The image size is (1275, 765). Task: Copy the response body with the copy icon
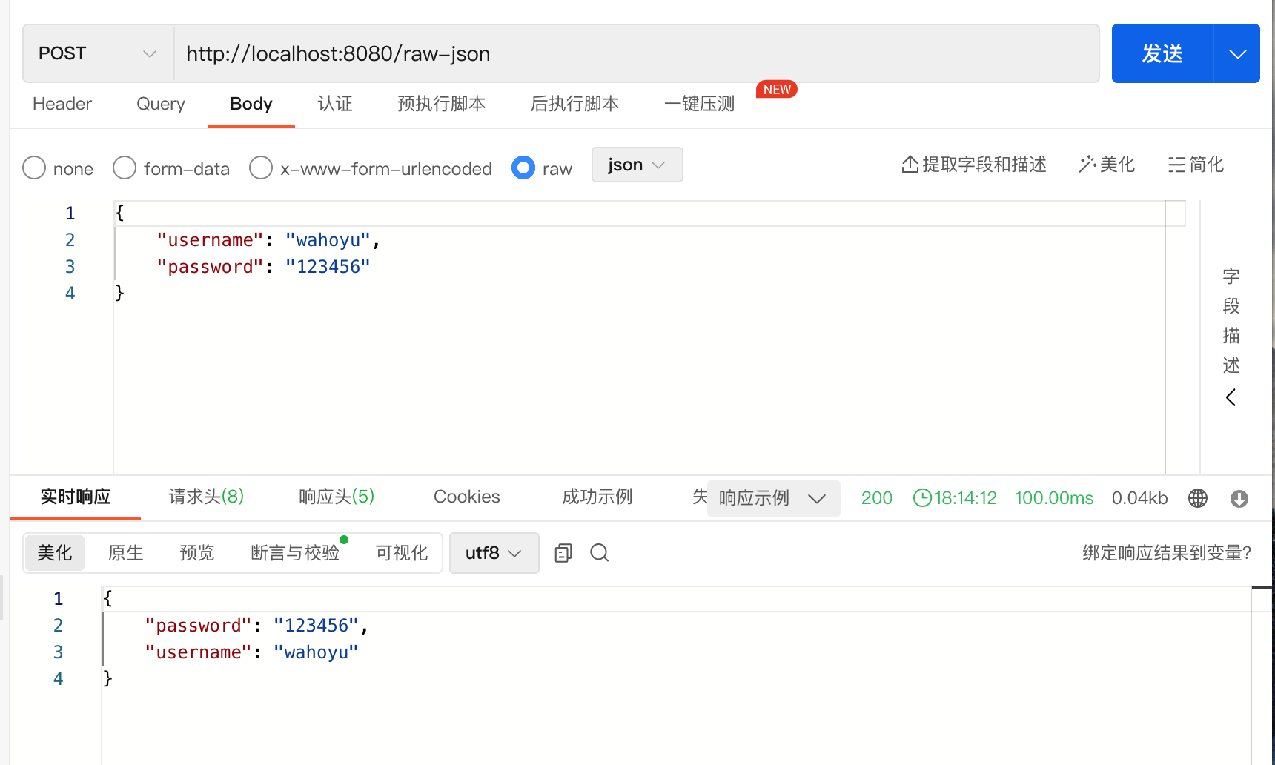pyautogui.click(x=563, y=553)
